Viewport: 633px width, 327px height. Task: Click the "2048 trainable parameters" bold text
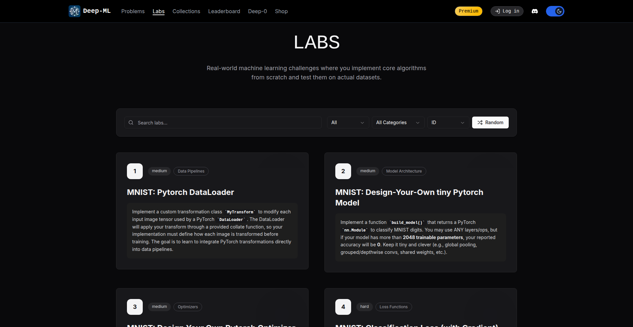tap(433, 237)
